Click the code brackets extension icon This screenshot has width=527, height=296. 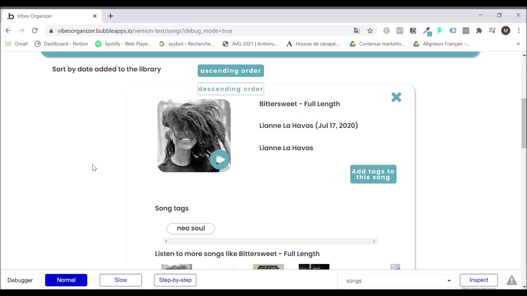click(x=400, y=31)
